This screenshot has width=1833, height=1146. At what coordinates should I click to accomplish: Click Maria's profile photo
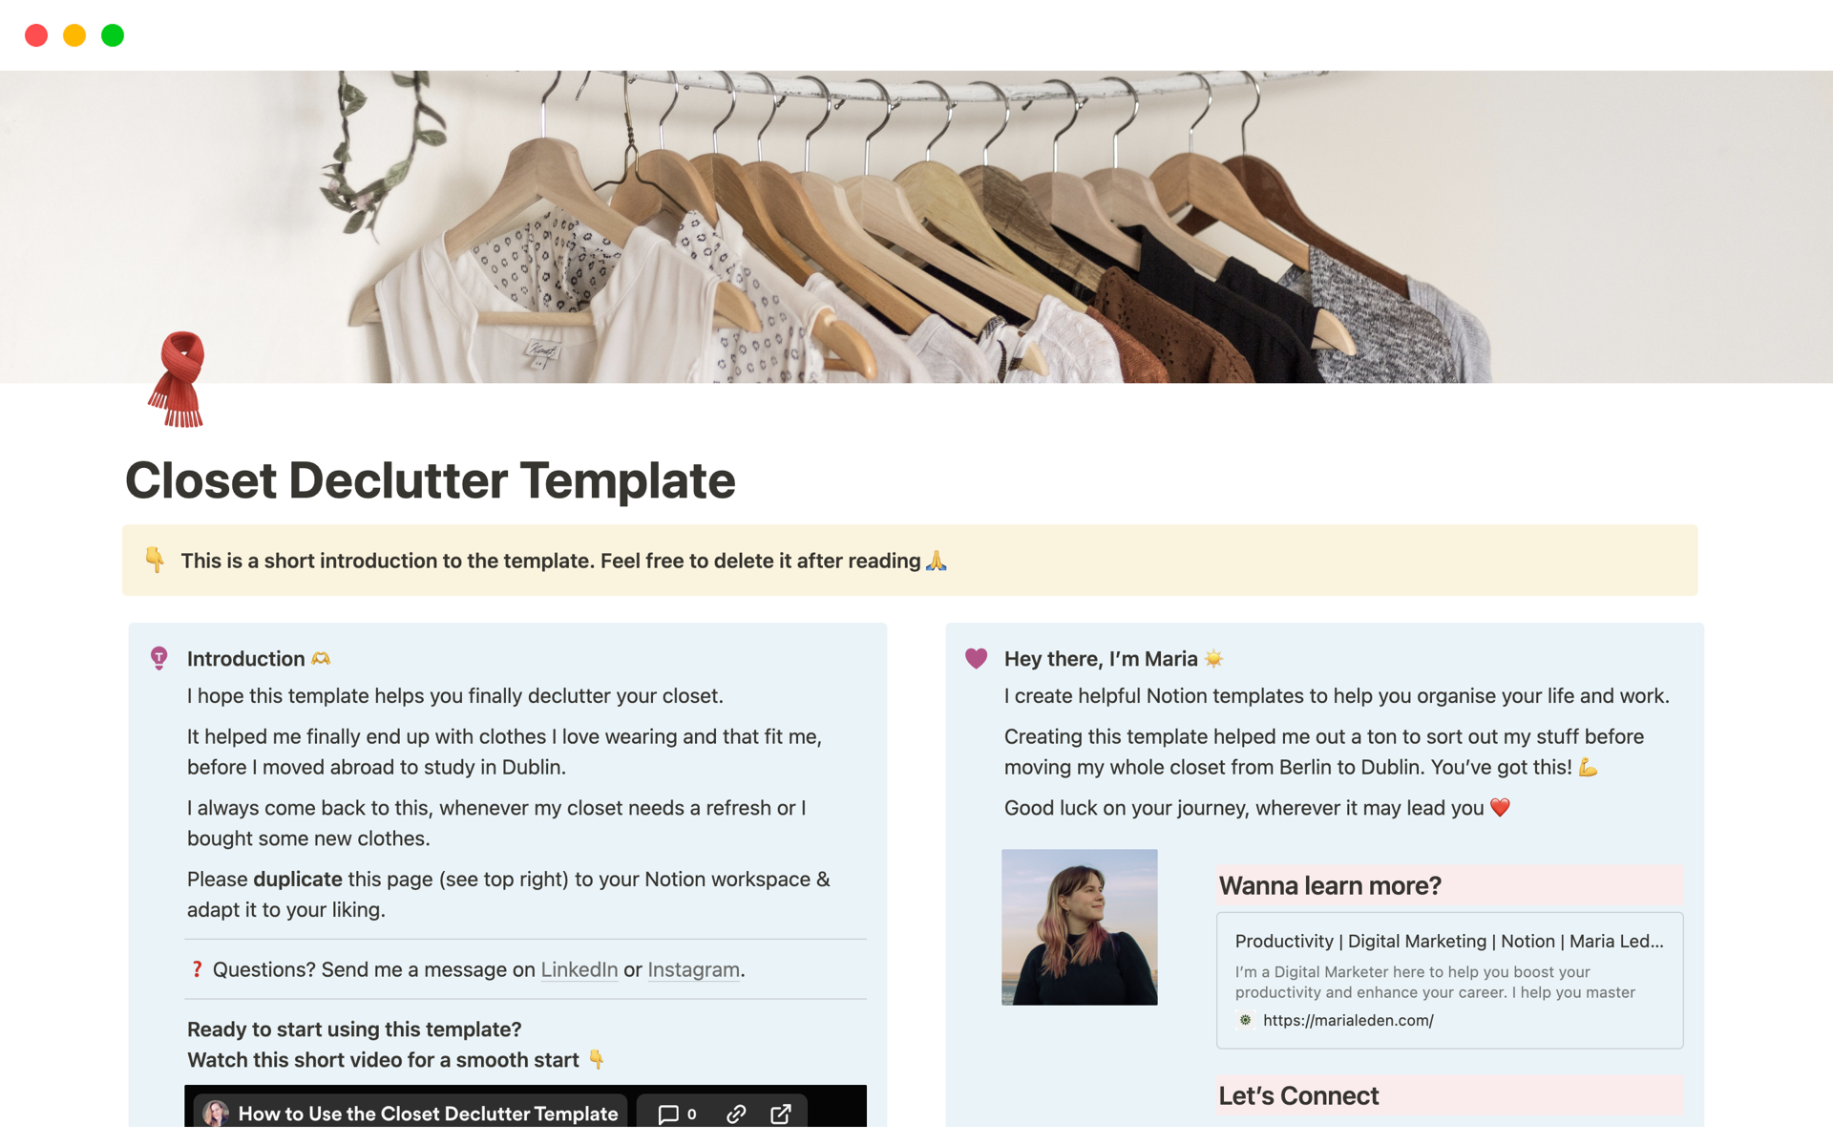click(1079, 926)
